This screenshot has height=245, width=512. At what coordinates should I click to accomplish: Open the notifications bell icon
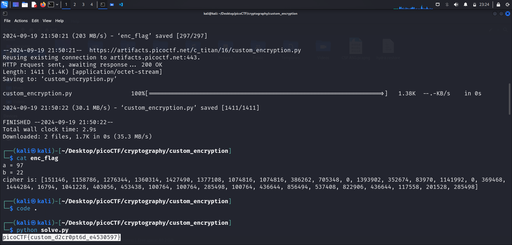pyautogui.click(x=465, y=5)
